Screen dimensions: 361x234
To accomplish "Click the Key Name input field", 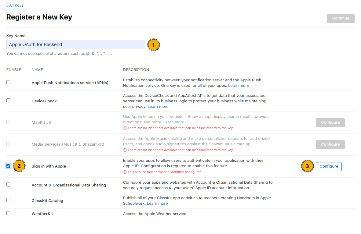I will click(x=76, y=44).
